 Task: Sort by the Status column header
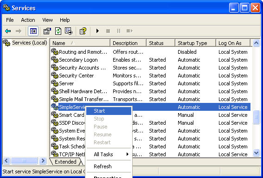pyautogui.click(x=160, y=43)
